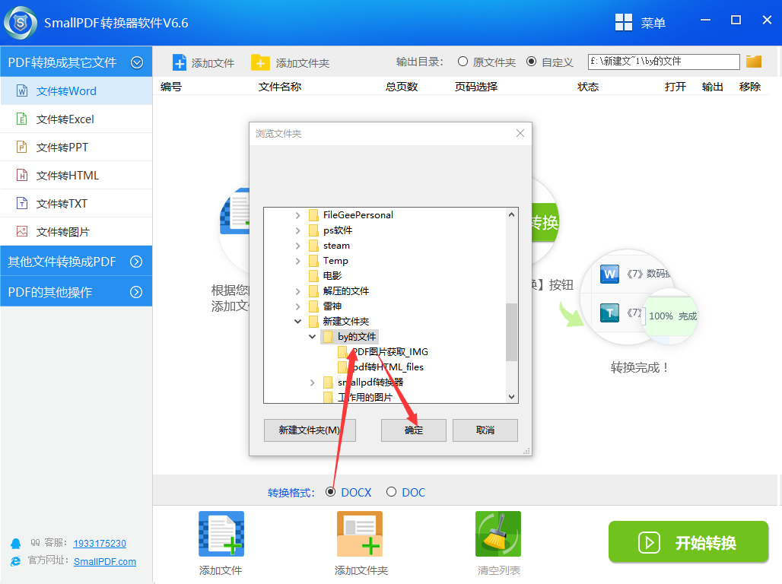Expand the steam folder node
Screen dimensions: 782x584
point(297,246)
